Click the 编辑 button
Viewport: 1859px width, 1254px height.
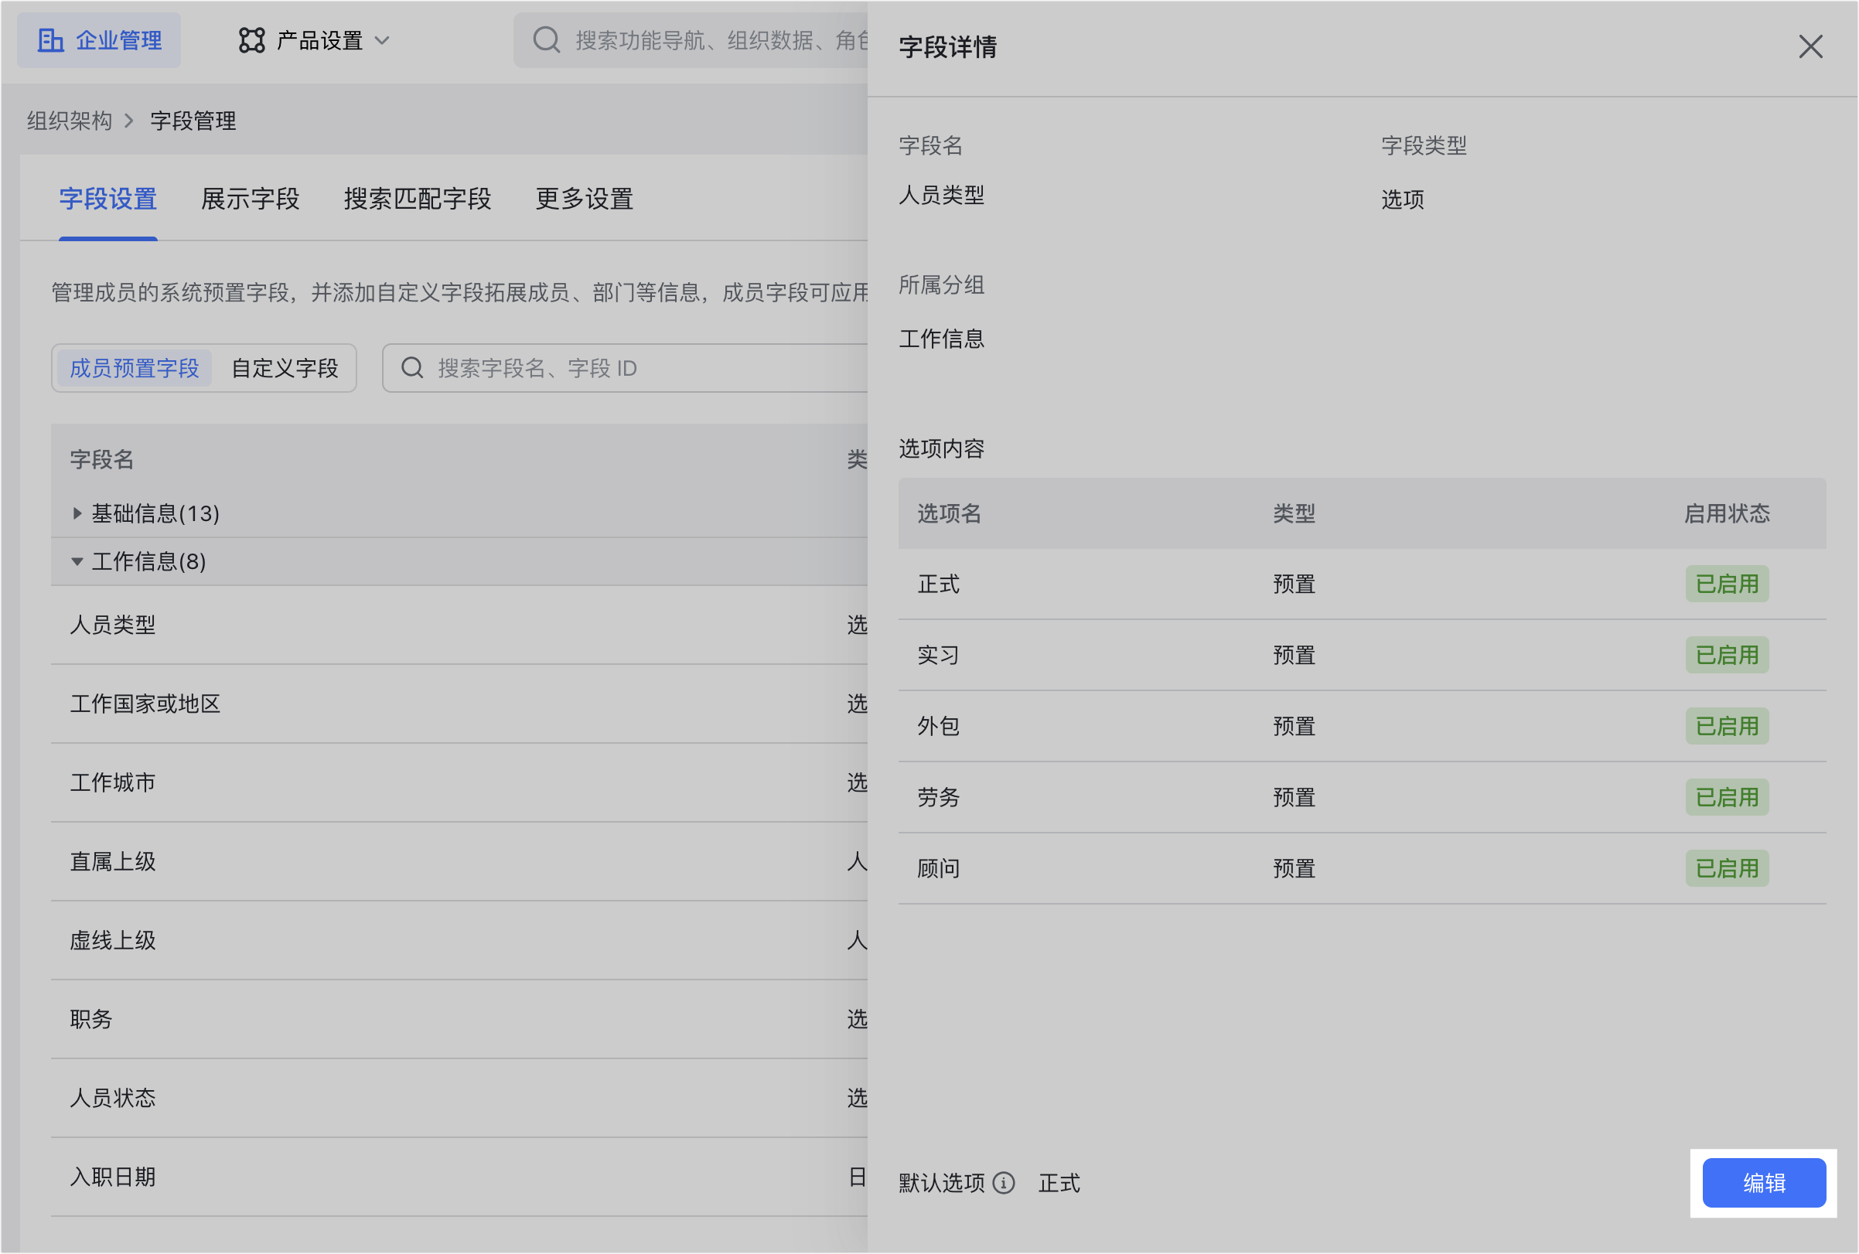point(1763,1183)
